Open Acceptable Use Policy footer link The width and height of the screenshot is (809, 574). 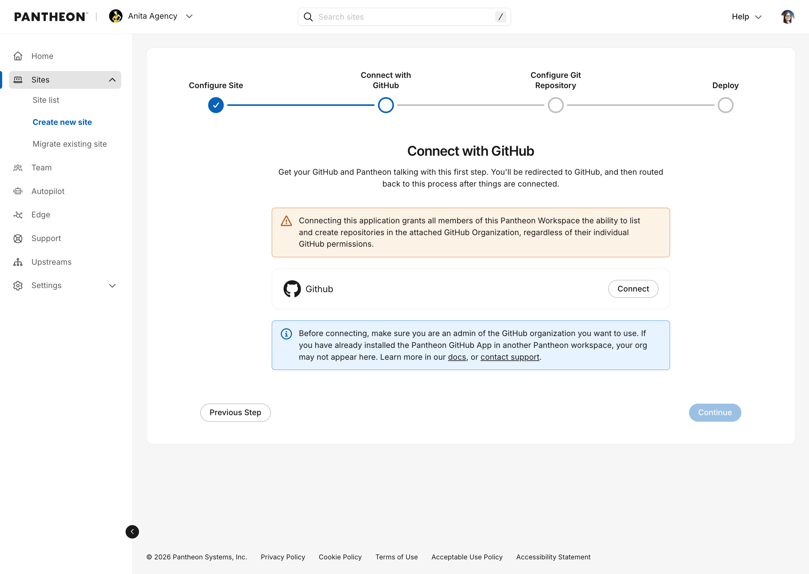[467, 557]
